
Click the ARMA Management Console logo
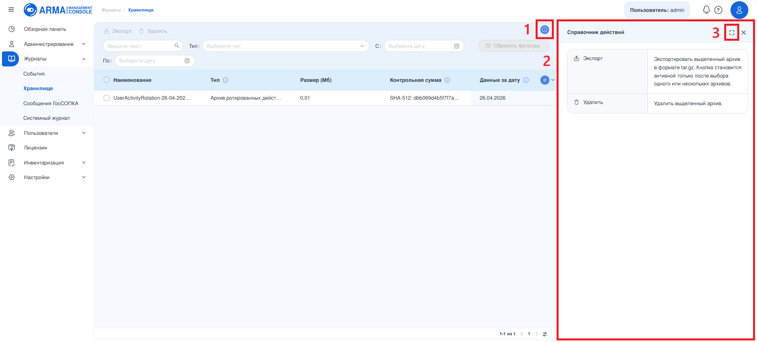click(58, 10)
